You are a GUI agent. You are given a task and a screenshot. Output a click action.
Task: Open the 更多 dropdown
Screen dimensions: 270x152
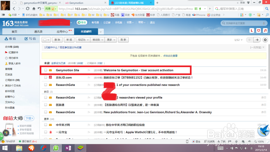click(x=111, y=40)
